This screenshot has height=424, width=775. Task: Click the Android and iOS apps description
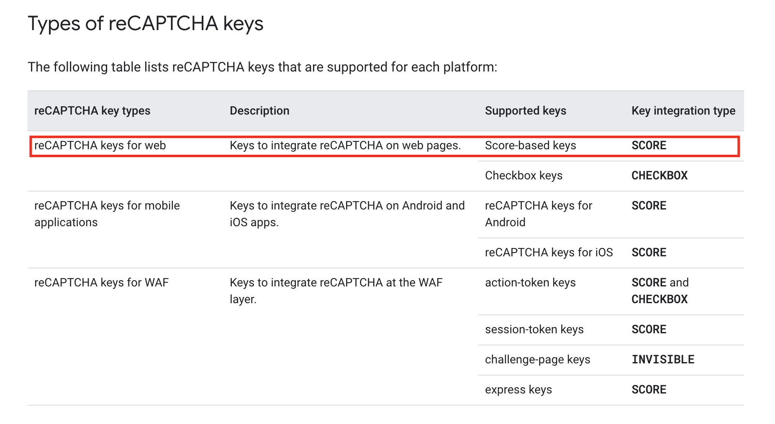point(347,214)
